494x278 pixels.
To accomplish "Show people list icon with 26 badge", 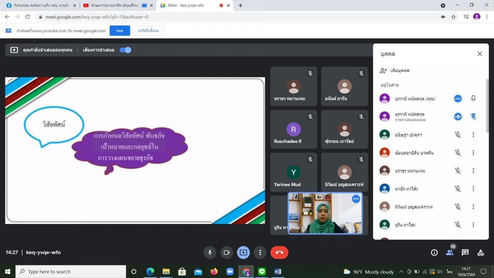I will [x=450, y=252].
